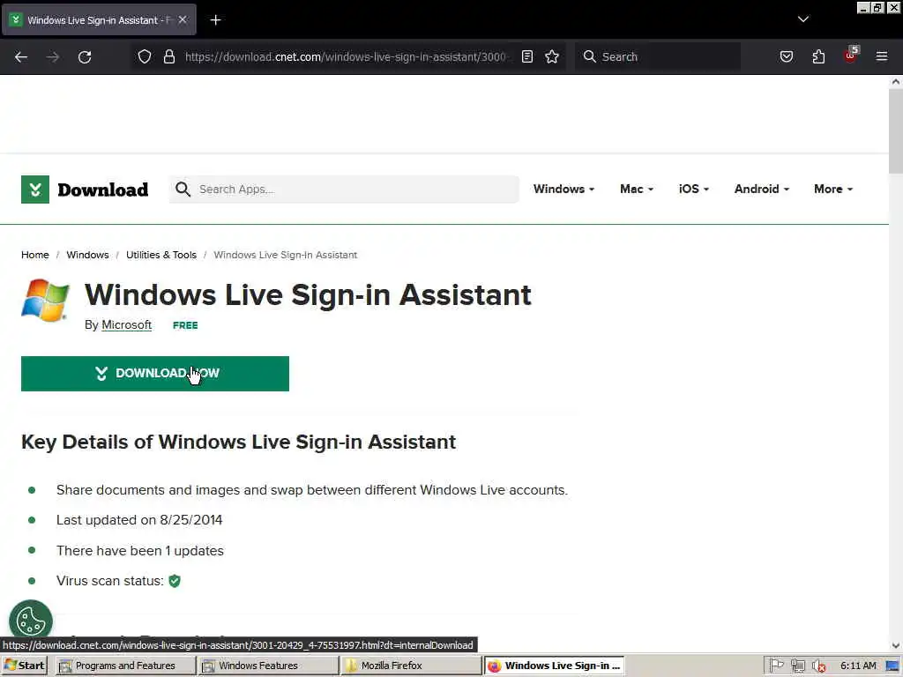This screenshot has width=903, height=677.
Task: Click the forward navigation arrow
Action: [x=52, y=57]
